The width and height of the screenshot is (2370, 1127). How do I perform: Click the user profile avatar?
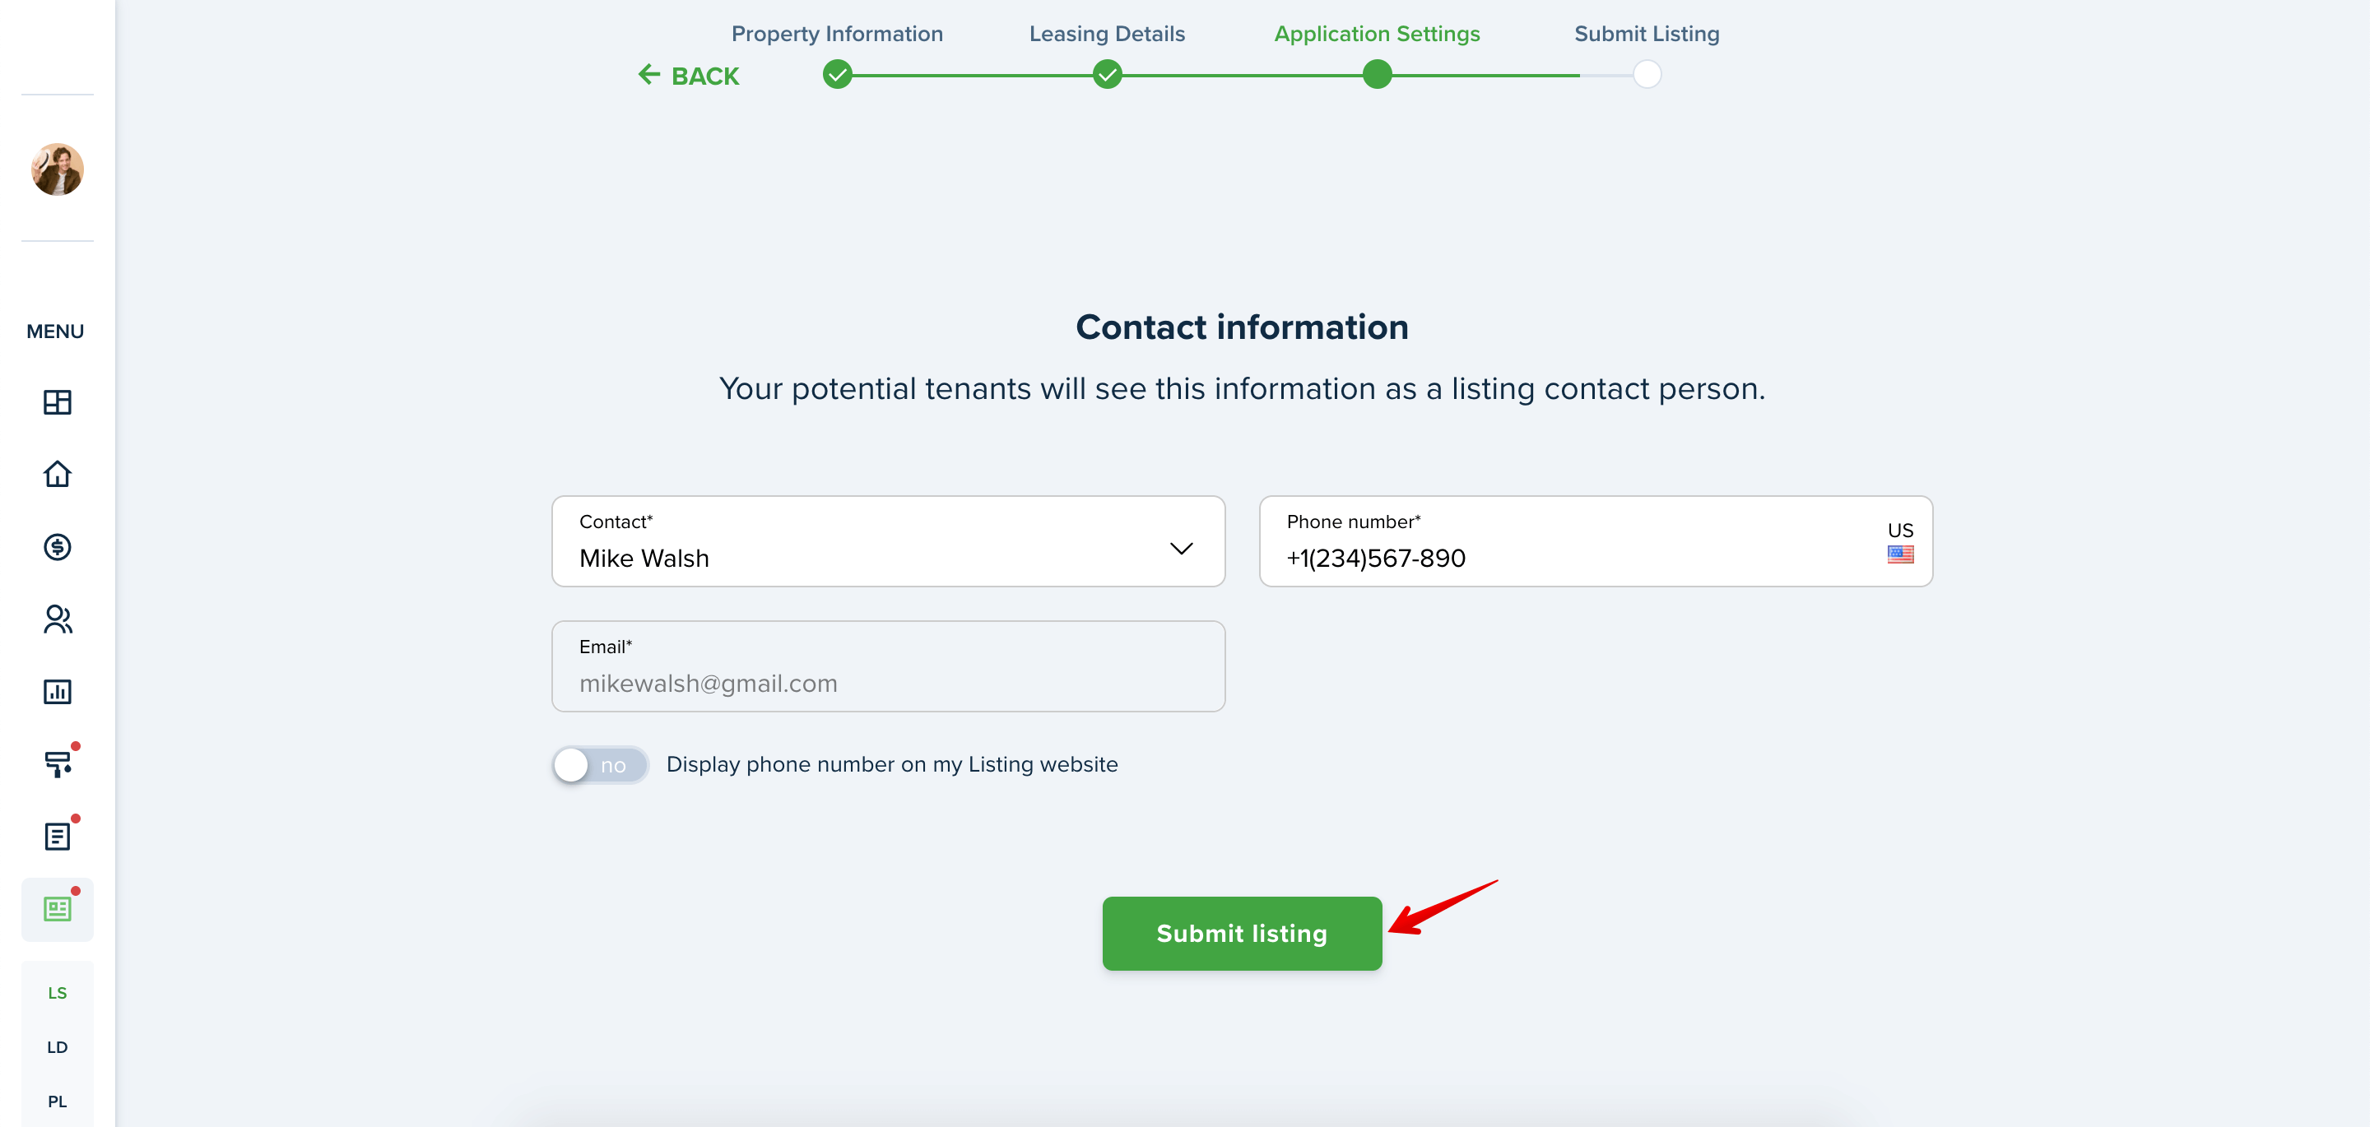[57, 169]
